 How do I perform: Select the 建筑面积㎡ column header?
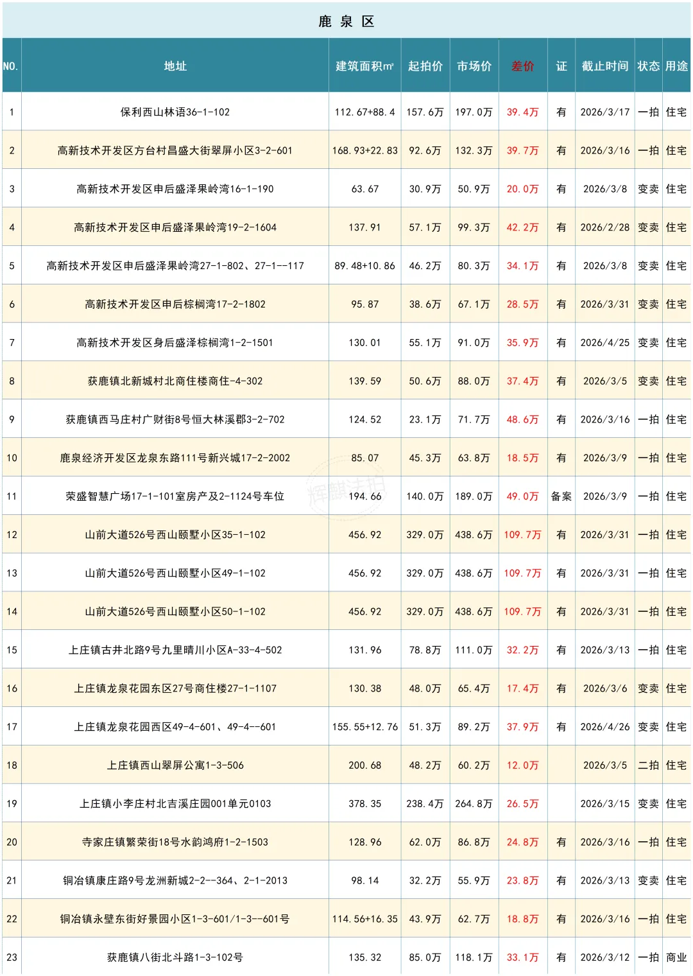pyautogui.click(x=364, y=66)
